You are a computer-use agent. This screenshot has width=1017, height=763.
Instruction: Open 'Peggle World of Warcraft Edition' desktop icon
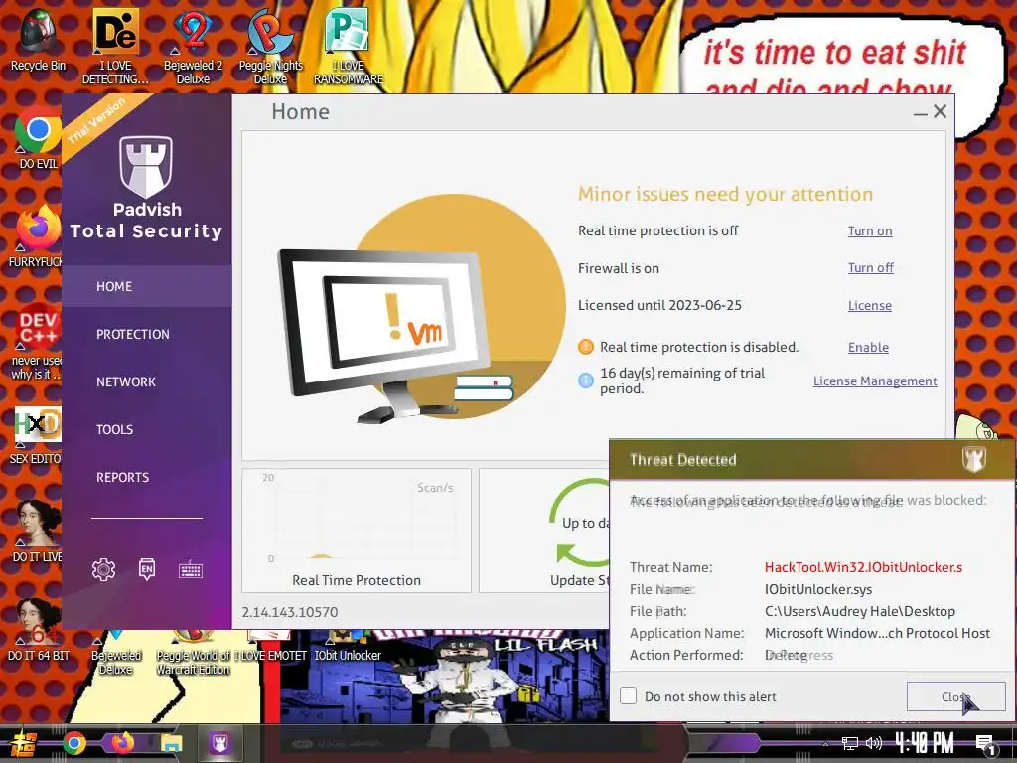tap(194, 654)
